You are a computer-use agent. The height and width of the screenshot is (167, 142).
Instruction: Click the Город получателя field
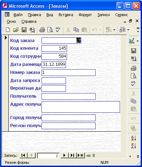coord(68,118)
